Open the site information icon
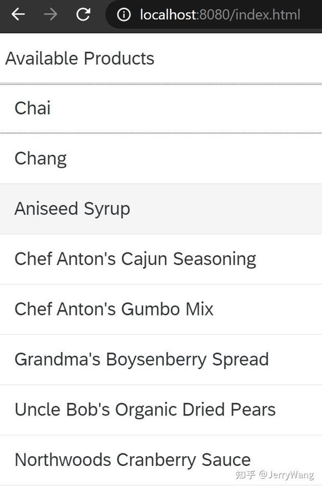 pos(124,15)
